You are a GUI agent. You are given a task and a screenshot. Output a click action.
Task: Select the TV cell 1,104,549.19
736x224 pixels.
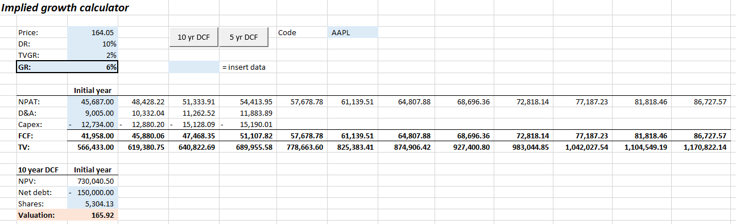point(642,146)
